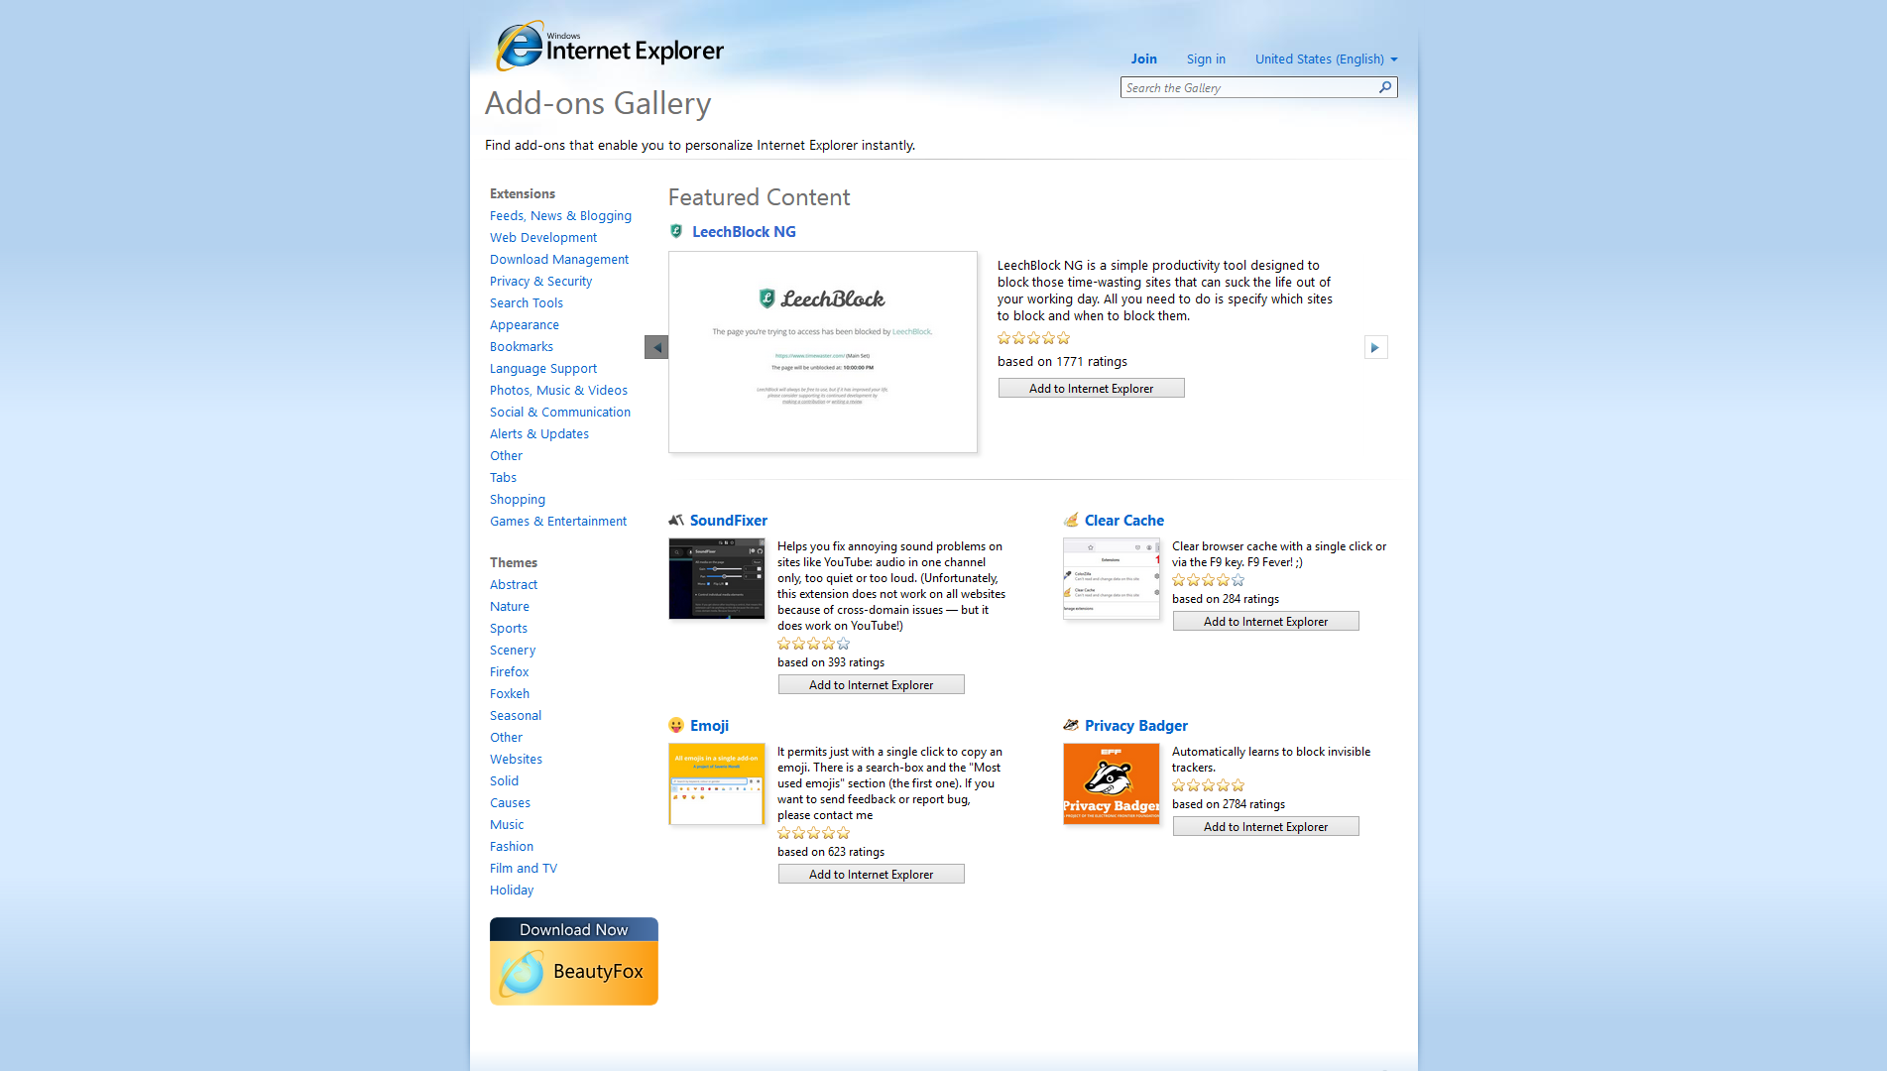The width and height of the screenshot is (1887, 1071).
Task: Click the Clear Cache broom icon
Action: [1071, 520]
